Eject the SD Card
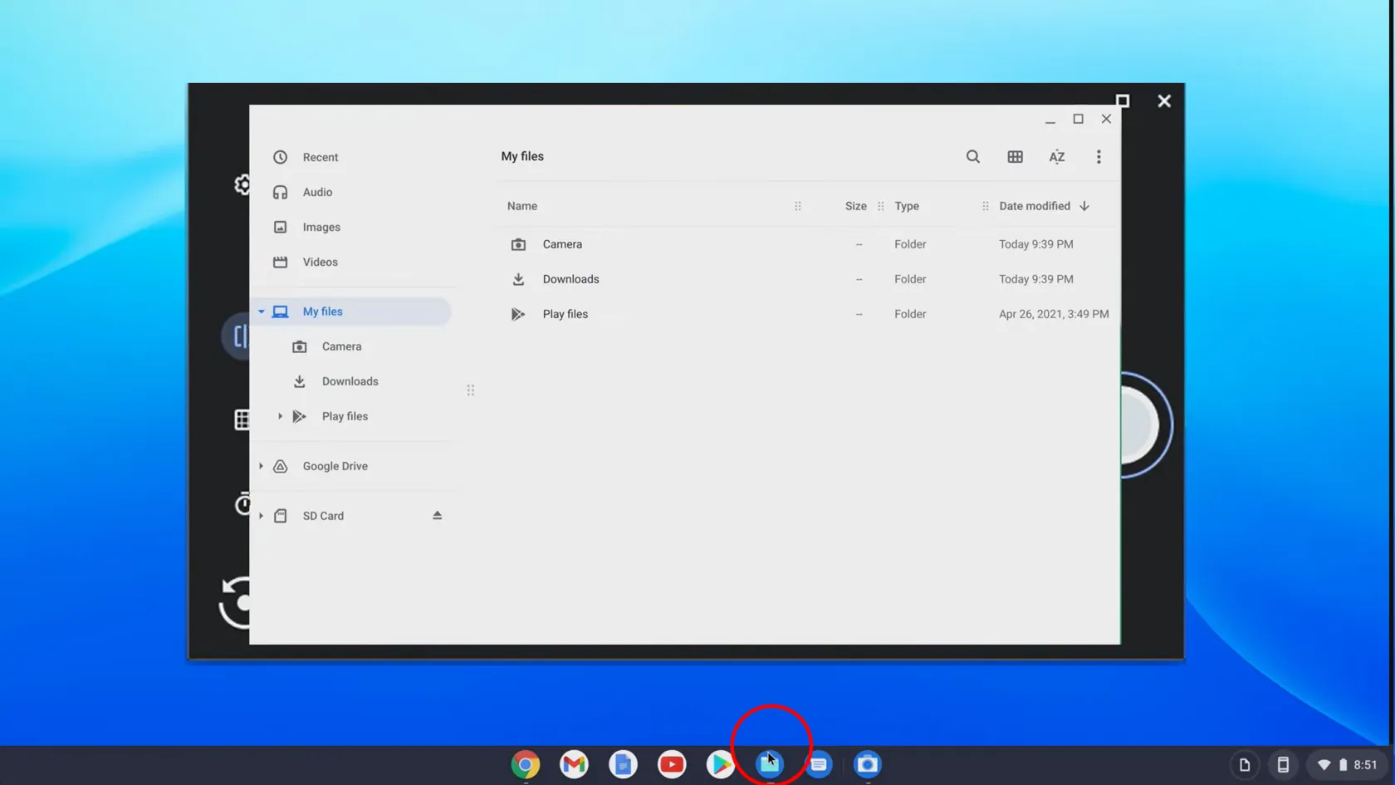This screenshot has width=1395, height=785. tap(437, 516)
